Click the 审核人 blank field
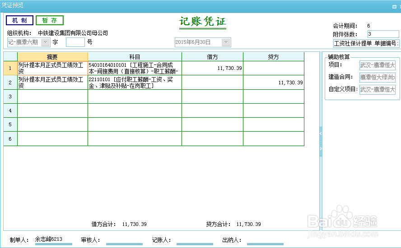The width and height of the screenshot is (401, 248). coord(124,240)
